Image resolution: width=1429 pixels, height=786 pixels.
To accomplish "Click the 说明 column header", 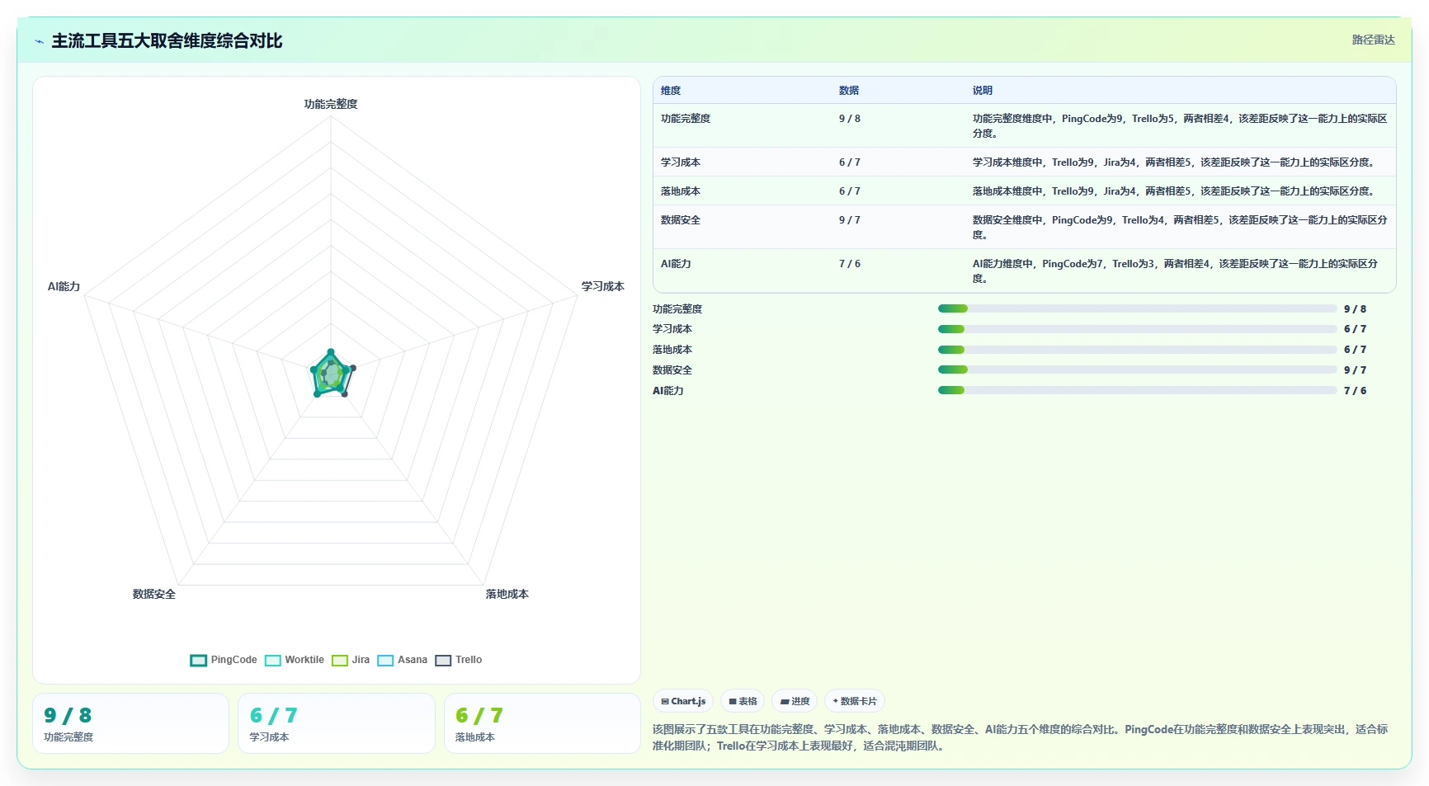I will [982, 91].
